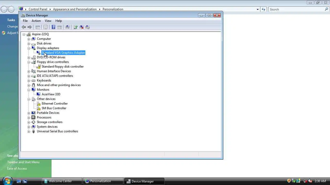Image resolution: width=330 pixels, height=185 pixels.
Task: Toggle the Show/Hide Console Tree toolbar icon
Action: pyautogui.click(x=38, y=27)
